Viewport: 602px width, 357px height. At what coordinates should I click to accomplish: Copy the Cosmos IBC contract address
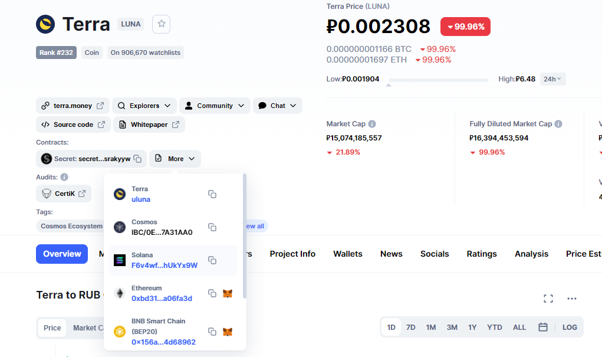212,227
